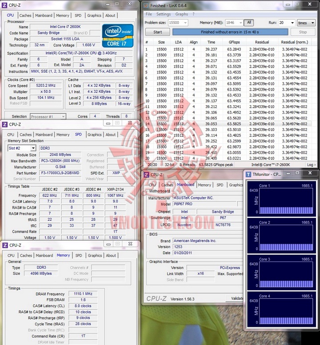
Task: Open the ? help menu in LinX
Action: coord(193,14)
